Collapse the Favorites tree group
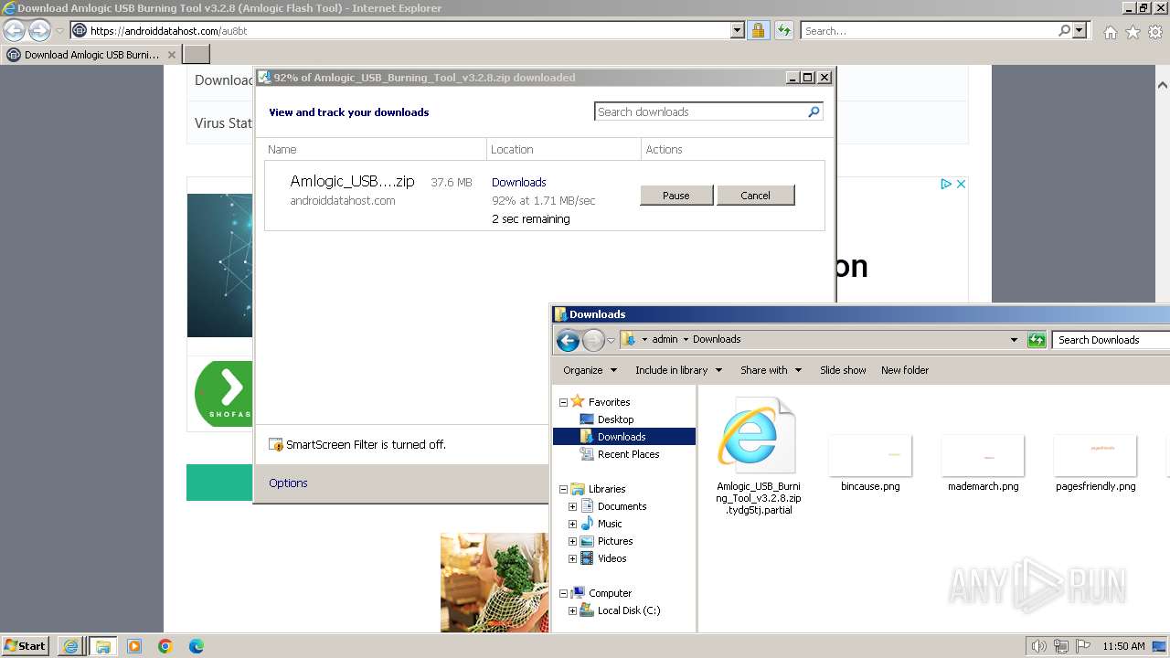This screenshot has width=1170, height=658. coord(563,402)
